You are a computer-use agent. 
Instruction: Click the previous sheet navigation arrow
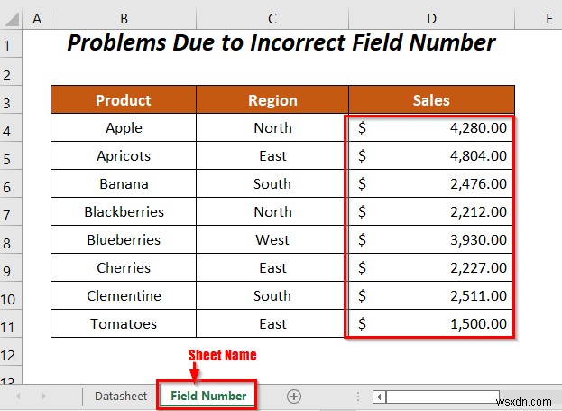coord(18,396)
